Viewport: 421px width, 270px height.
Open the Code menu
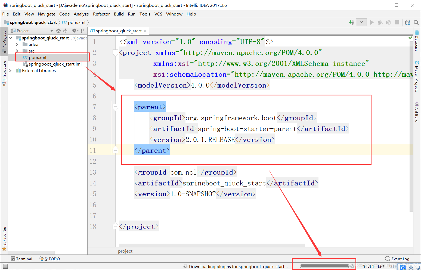64,14
